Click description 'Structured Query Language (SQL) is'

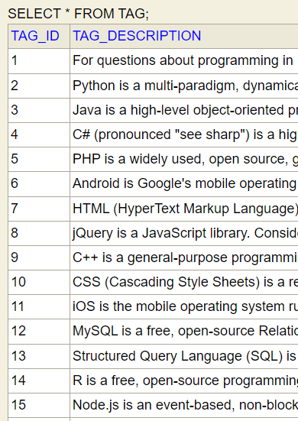(x=184, y=357)
